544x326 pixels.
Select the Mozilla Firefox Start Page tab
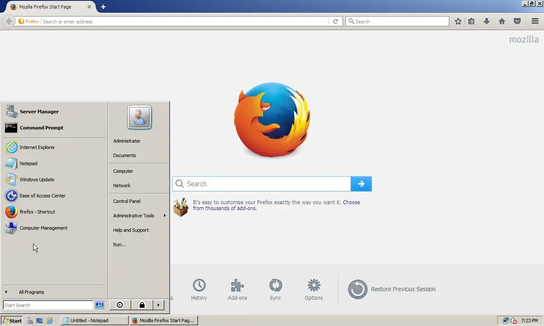50,7
